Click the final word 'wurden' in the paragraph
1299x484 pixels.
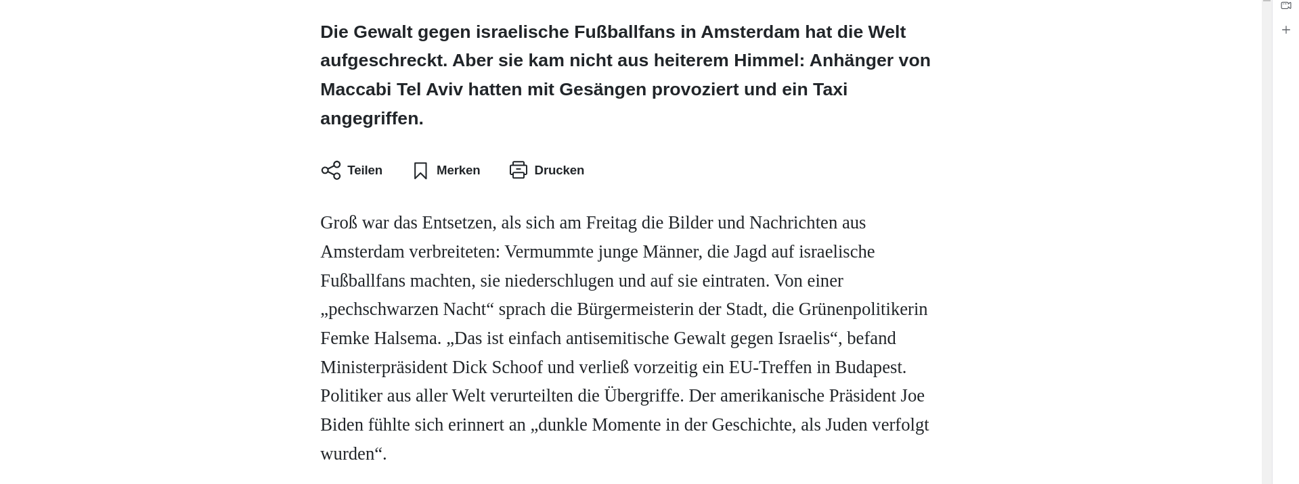(347, 454)
